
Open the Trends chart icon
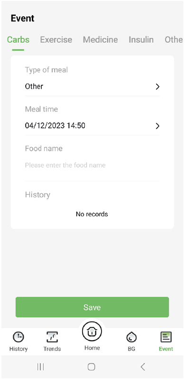(x=52, y=337)
